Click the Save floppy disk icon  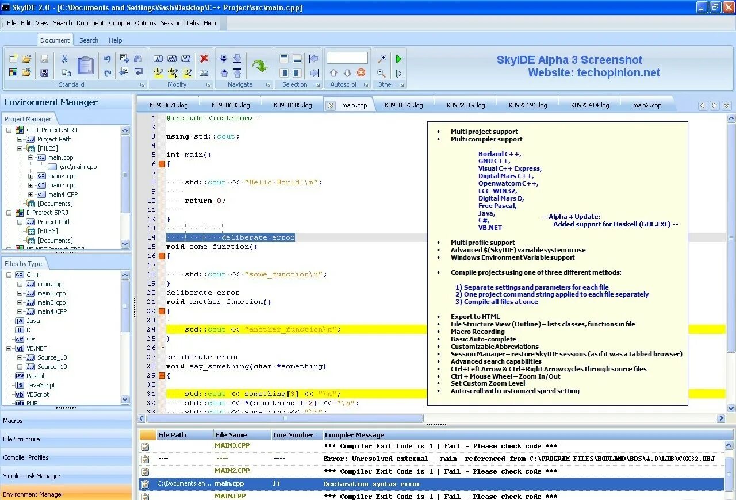tap(44, 59)
